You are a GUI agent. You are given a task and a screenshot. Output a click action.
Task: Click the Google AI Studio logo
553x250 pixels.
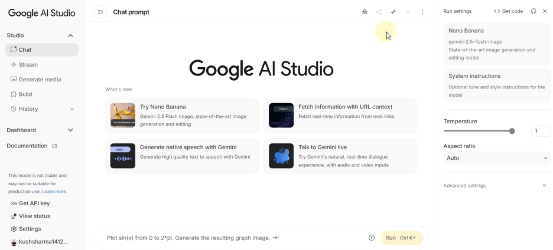(41, 13)
